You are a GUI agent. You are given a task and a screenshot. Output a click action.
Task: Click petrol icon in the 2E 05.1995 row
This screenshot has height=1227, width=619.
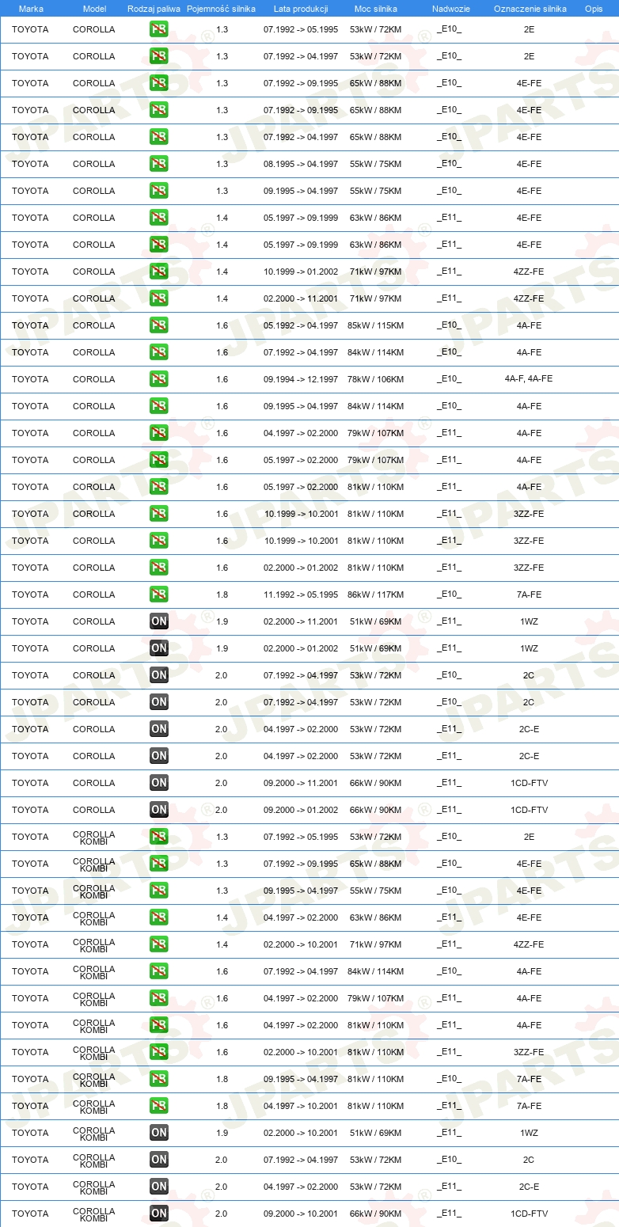(158, 29)
